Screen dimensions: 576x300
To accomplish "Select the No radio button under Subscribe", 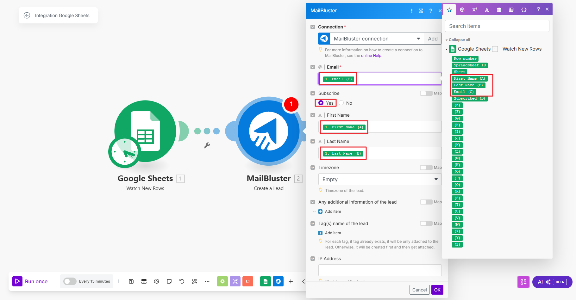I will click(x=341, y=103).
